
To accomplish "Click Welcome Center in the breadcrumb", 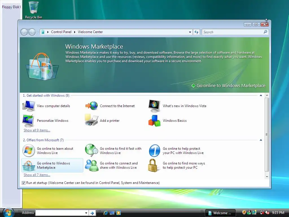I will pos(90,32).
